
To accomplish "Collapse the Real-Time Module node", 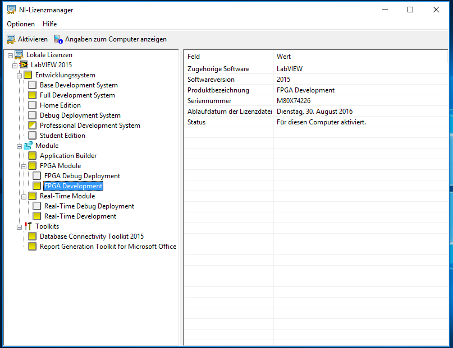I will click(24, 196).
